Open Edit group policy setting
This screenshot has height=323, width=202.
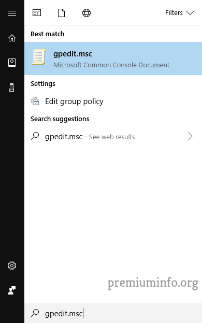(x=113, y=101)
